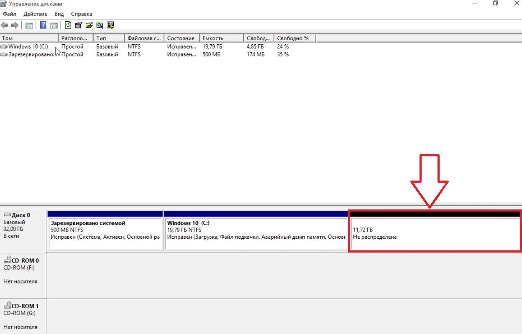
Task: Sort by the Располо... column header
Action: coord(75,38)
